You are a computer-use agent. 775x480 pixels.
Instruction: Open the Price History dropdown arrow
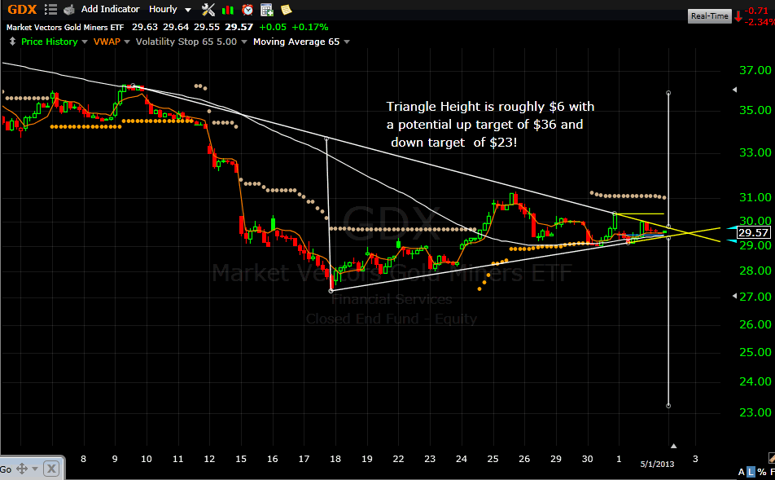pos(85,42)
